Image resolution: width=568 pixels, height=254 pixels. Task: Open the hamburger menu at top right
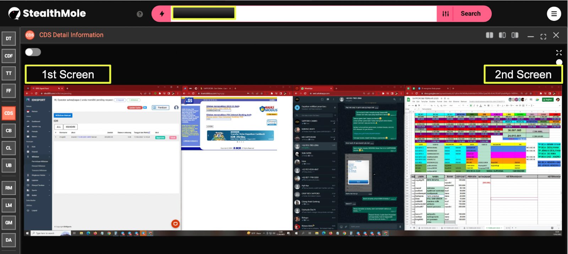click(x=553, y=14)
